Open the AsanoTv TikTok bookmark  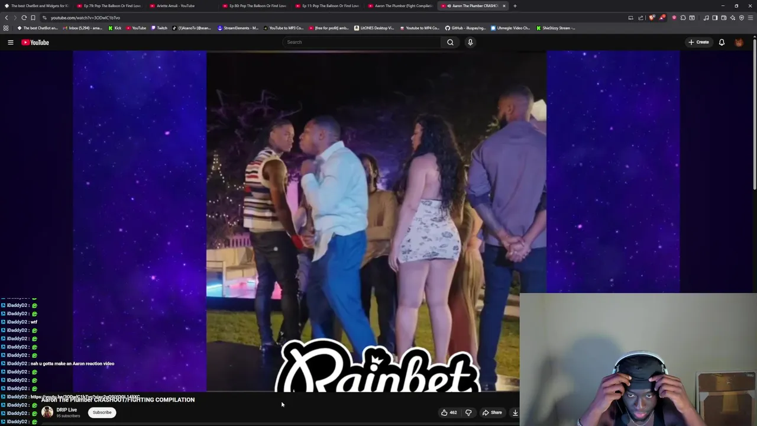point(192,28)
